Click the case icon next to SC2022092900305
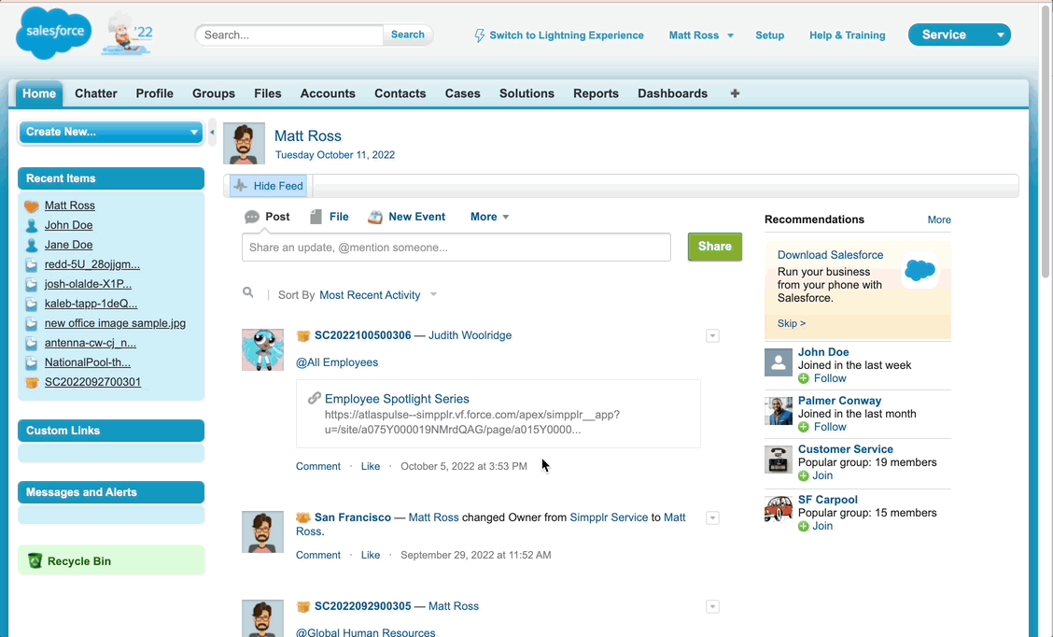The width and height of the screenshot is (1053, 637). click(302, 606)
